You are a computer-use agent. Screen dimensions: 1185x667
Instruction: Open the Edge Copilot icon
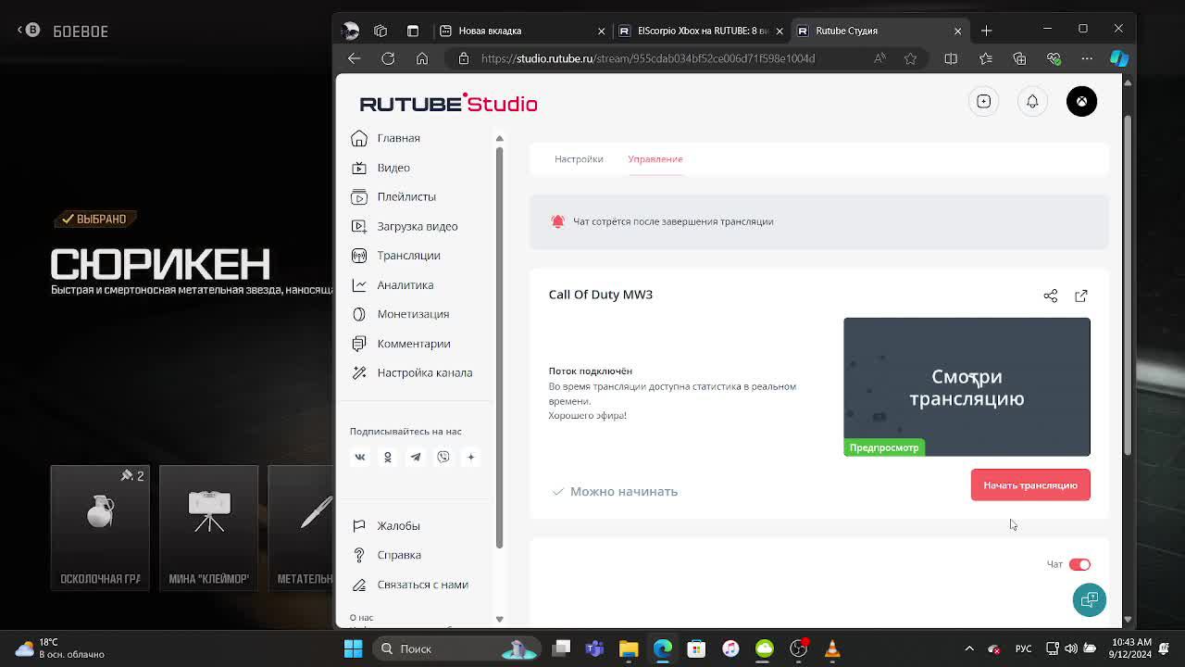1119,58
